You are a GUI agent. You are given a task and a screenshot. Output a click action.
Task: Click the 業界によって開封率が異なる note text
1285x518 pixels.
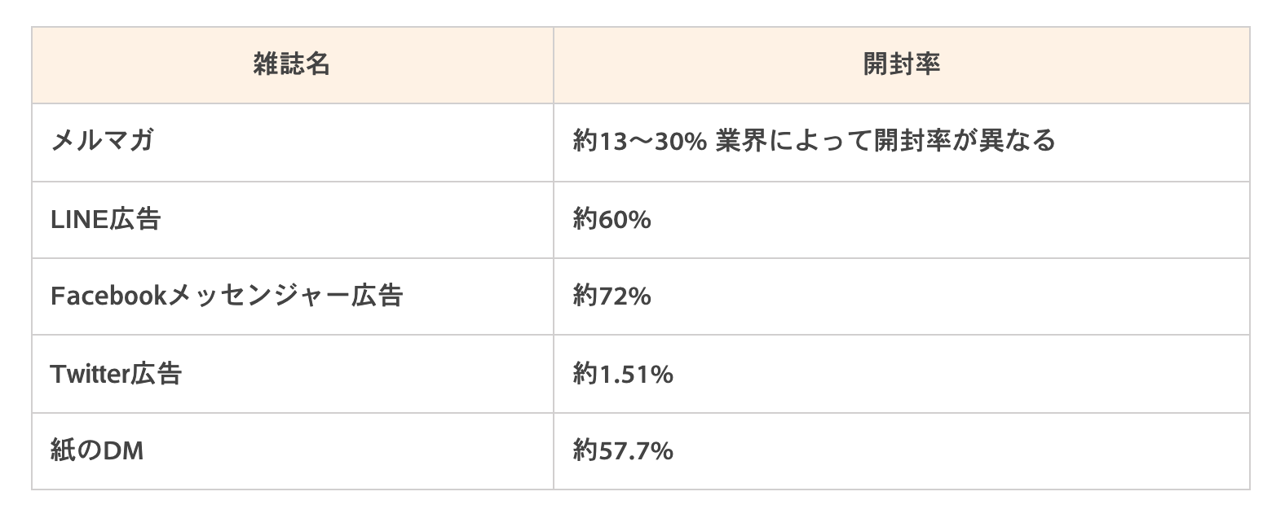click(x=885, y=142)
